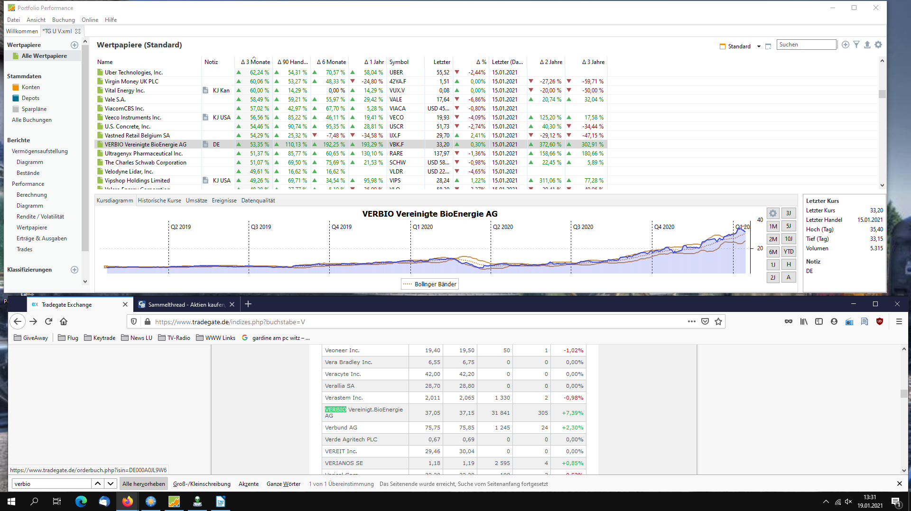Open Windows Start menu
Image resolution: width=911 pixels, height=511 pixels.
tap(11, 502)
